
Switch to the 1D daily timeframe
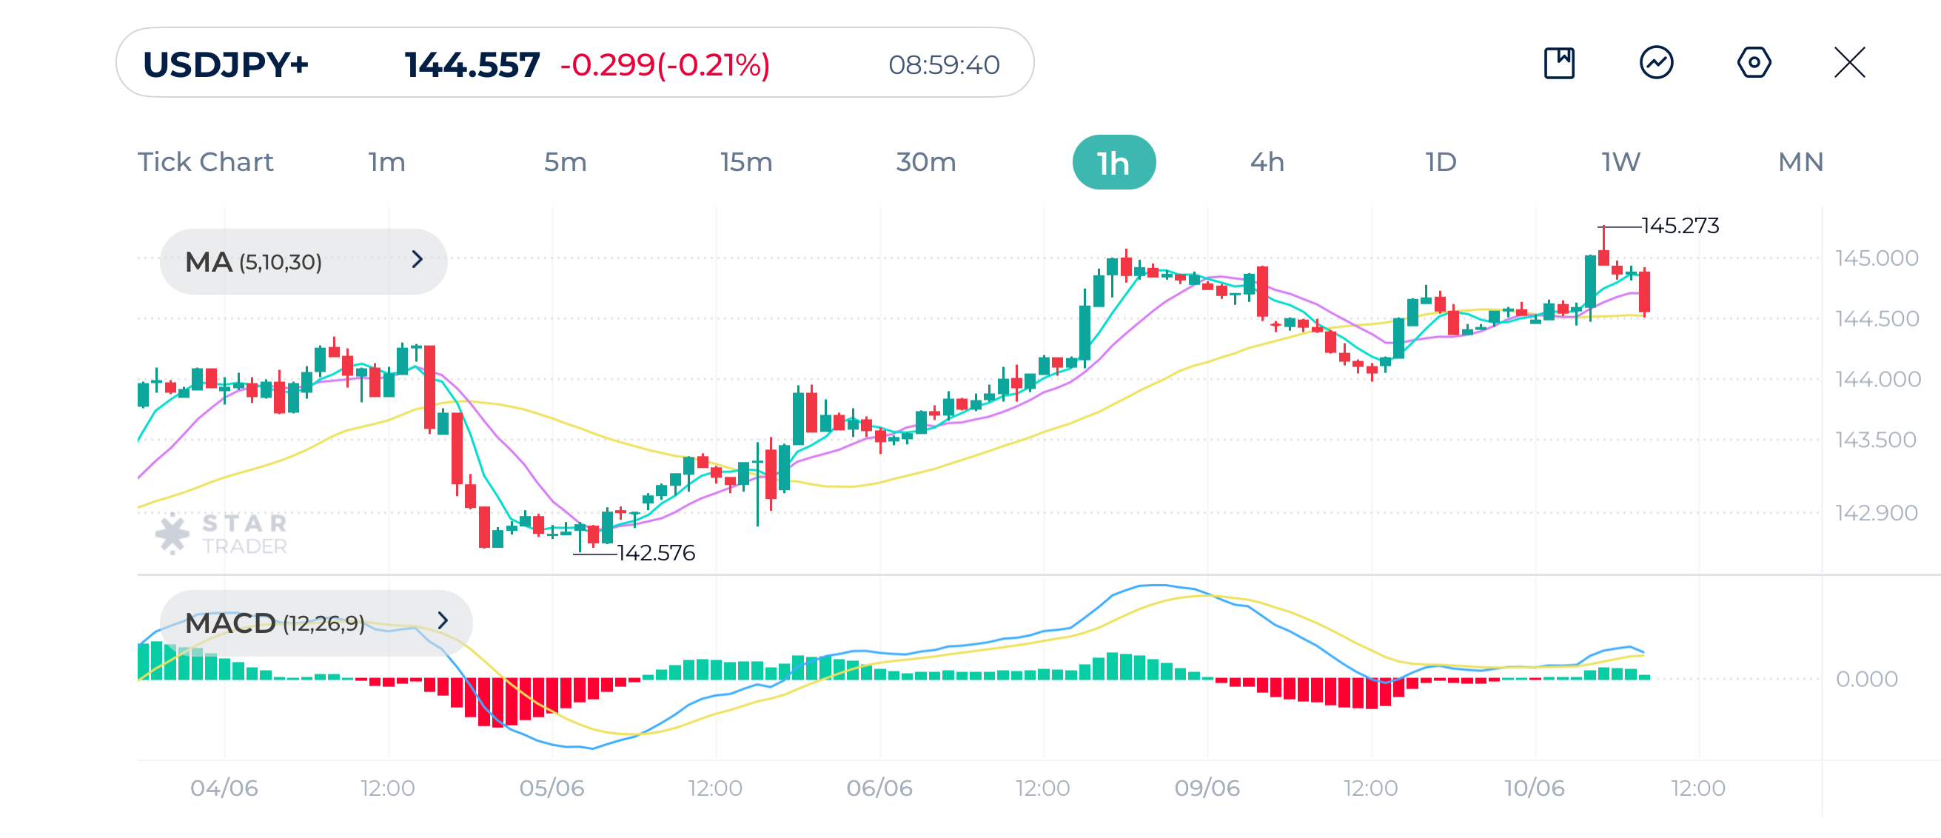click(1440, 161)
